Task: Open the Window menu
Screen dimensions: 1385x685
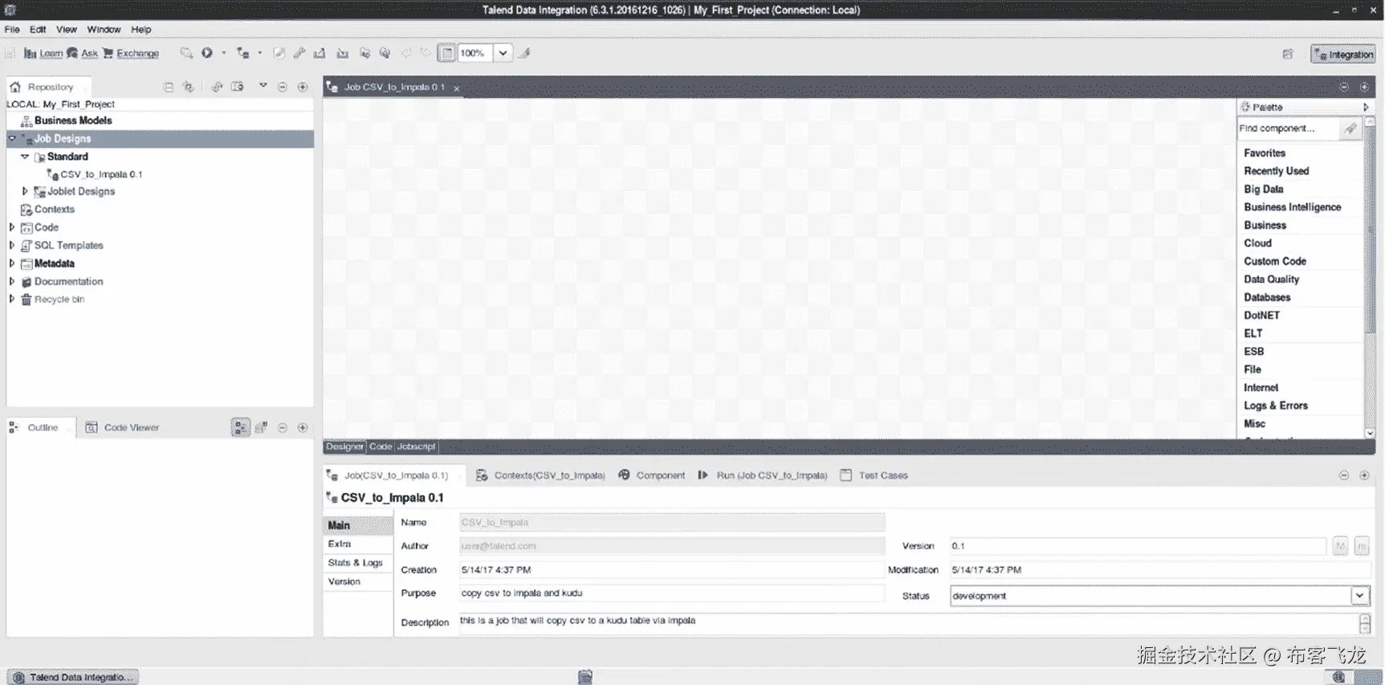Action: tap(104, 30)
